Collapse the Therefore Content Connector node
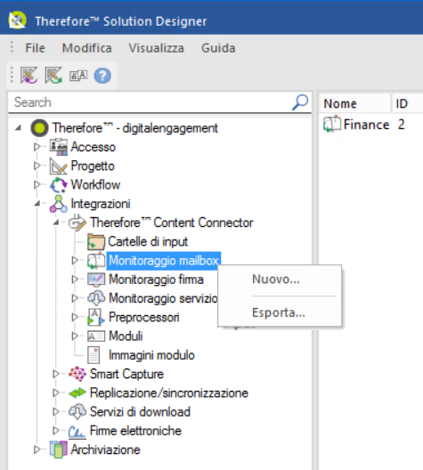Viewport: 423px width, 470px height. [x=56, y=223]
